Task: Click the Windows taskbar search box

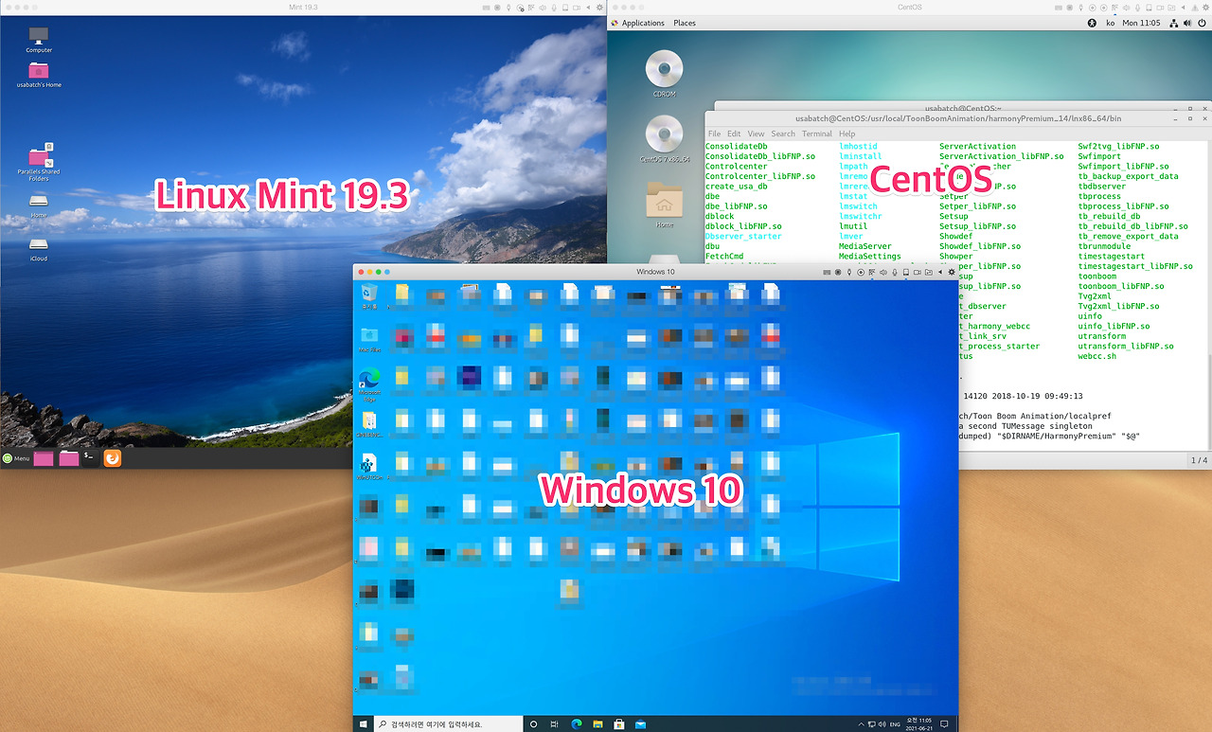Action: pyautogui.click(x=448, y=723)
